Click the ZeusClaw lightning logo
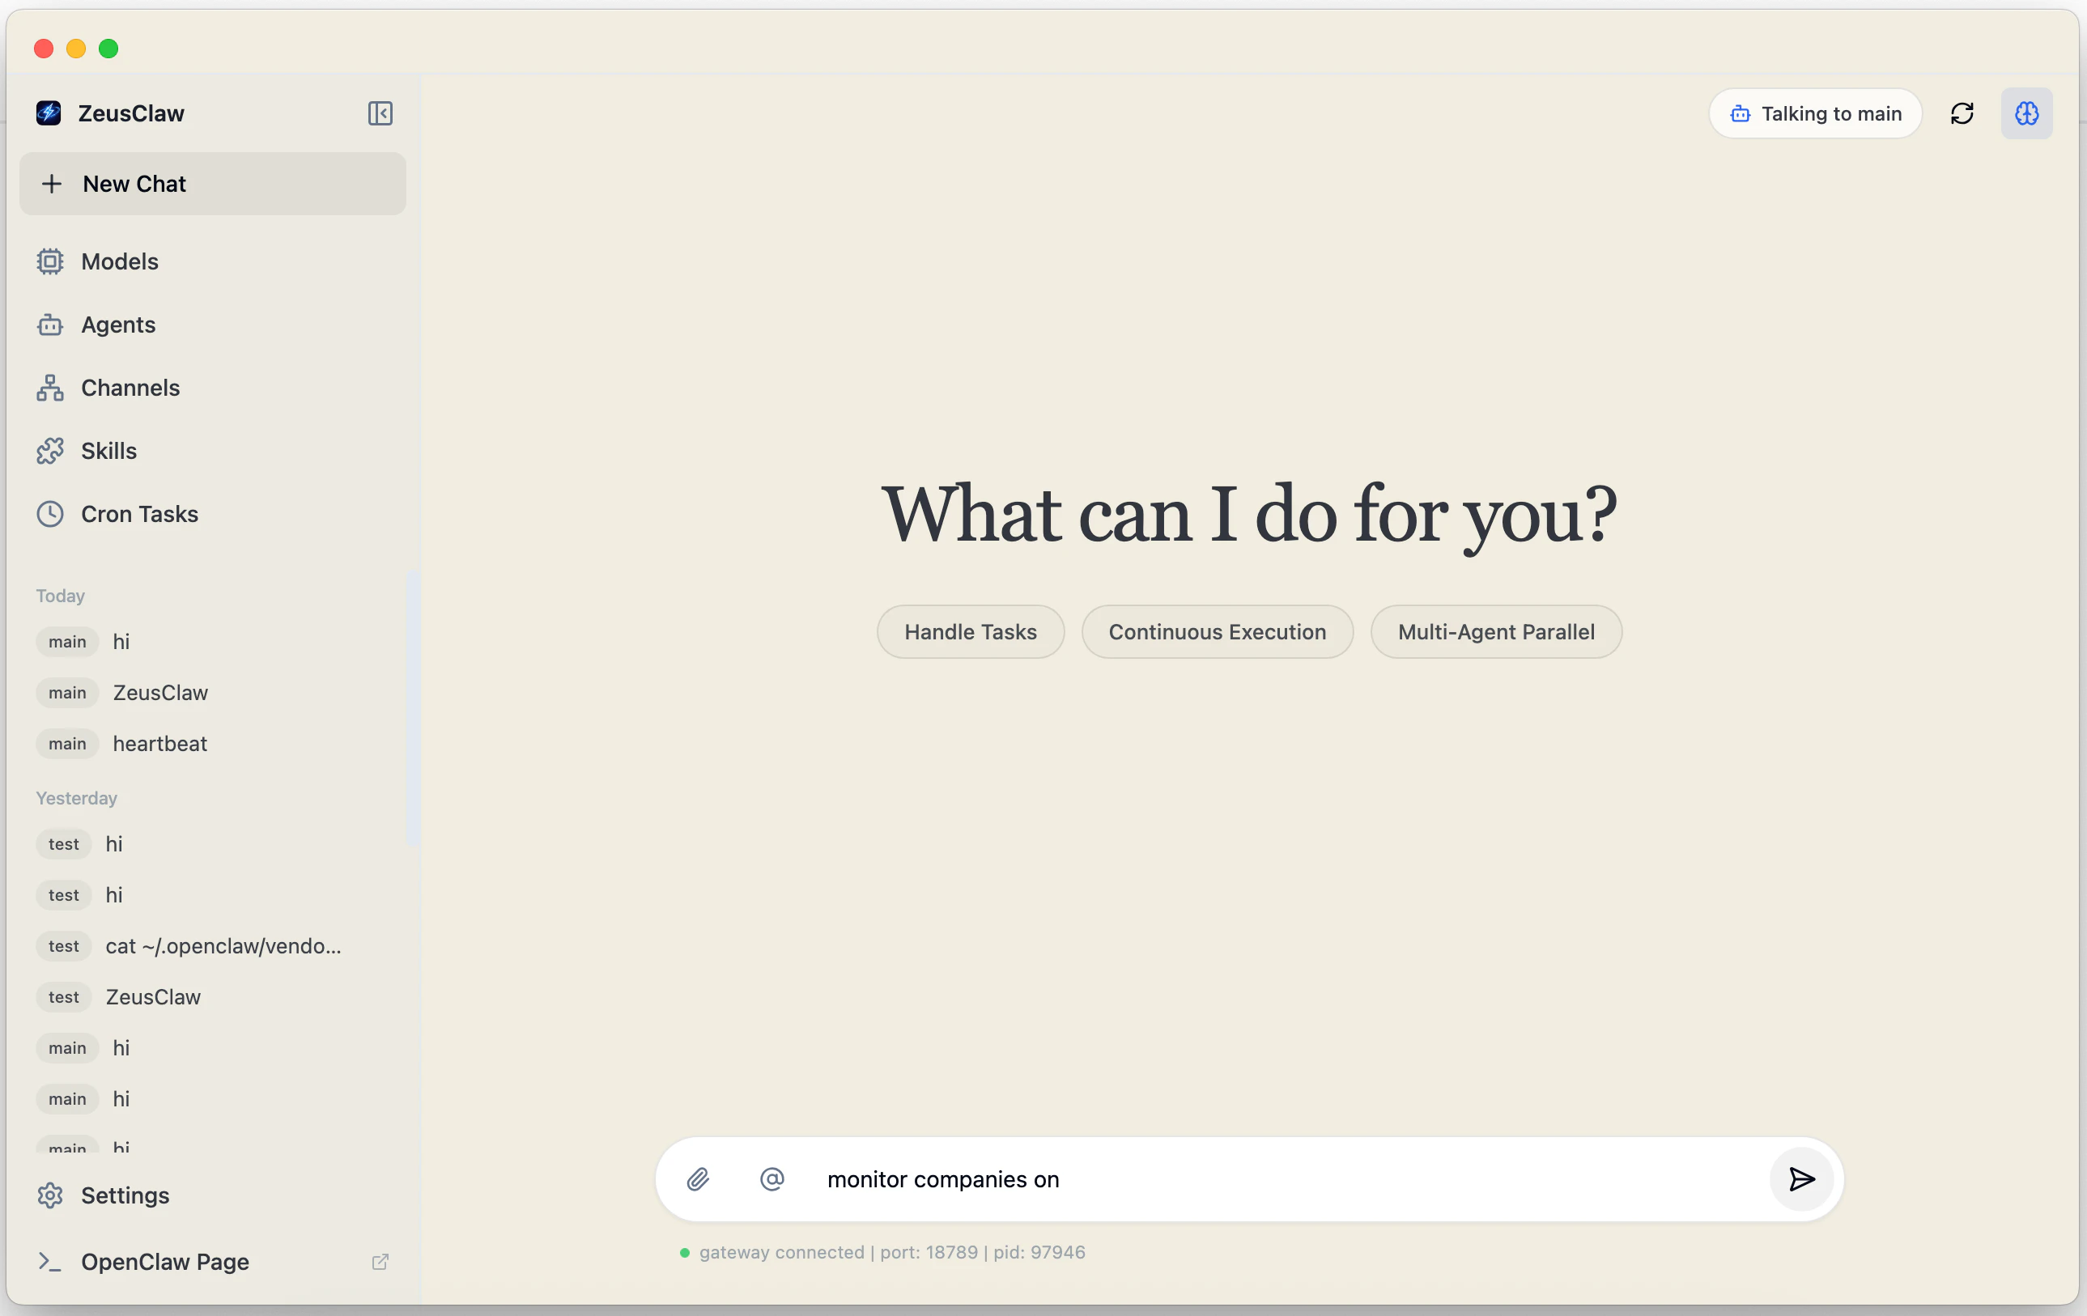Viewport: 2087px width, 1316px height. (49, 113)
